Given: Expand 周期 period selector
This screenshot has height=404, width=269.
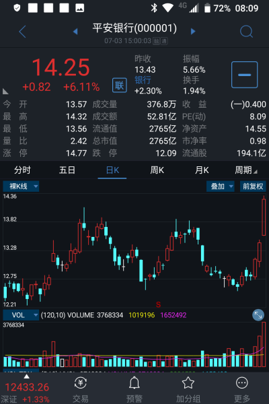Looking at the screenshot, I should click(246, 170).
